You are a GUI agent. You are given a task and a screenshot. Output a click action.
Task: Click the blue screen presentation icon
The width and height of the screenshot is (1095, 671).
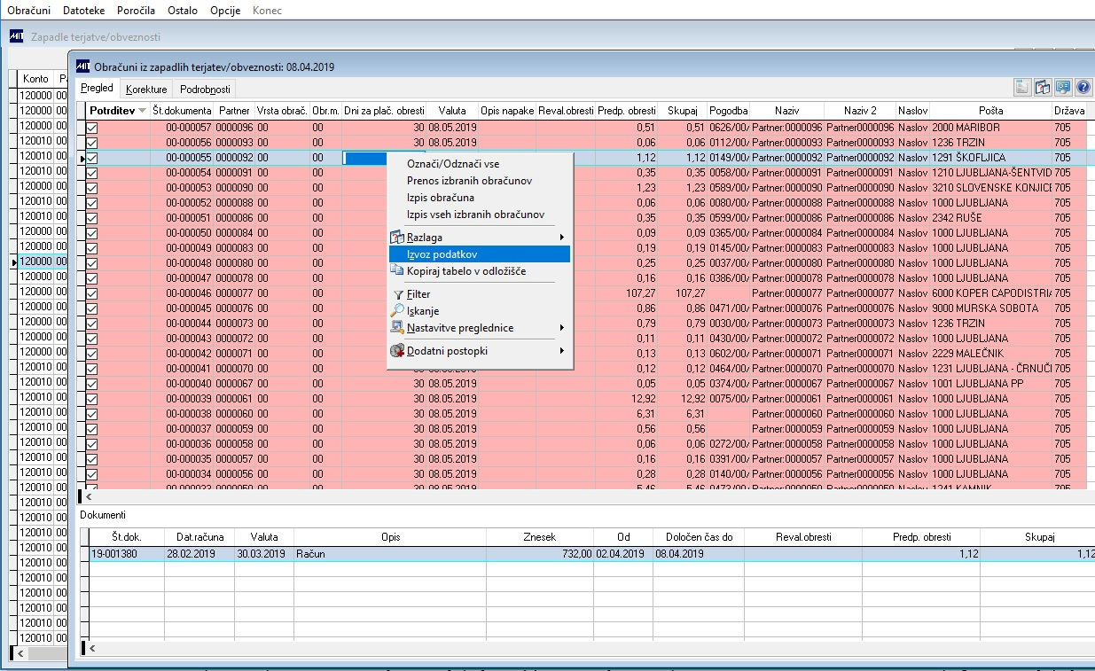pyautogui.click(x=1062, y=87)
